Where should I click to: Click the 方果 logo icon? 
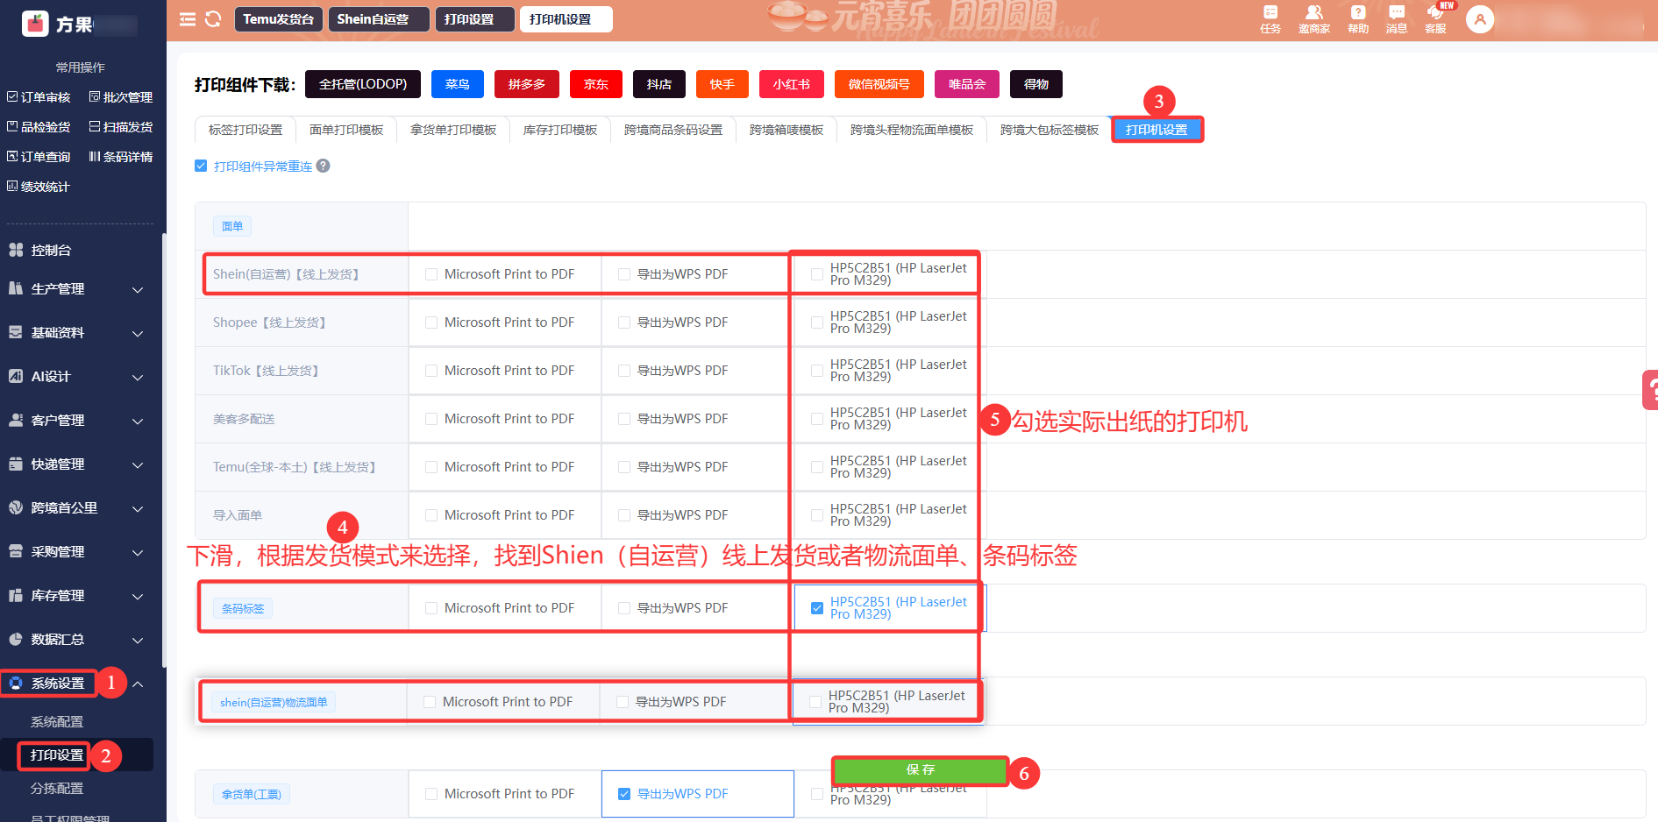(36, 24)
